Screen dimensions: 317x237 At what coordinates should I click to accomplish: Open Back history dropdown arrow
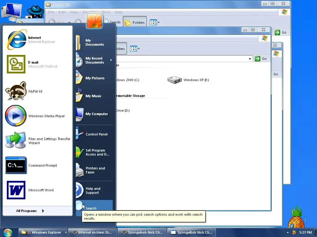(x=69, y=22)
